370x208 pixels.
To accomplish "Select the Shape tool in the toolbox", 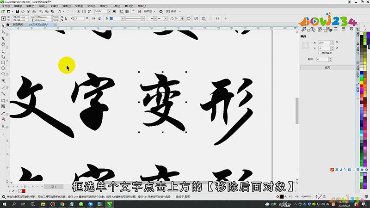I will [x=3, y=32].
